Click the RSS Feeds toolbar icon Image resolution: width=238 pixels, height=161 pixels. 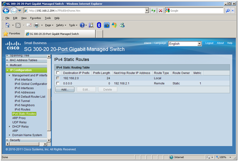point(18,25)
